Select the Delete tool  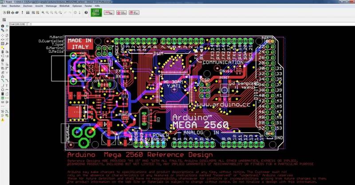pos(3,52)
